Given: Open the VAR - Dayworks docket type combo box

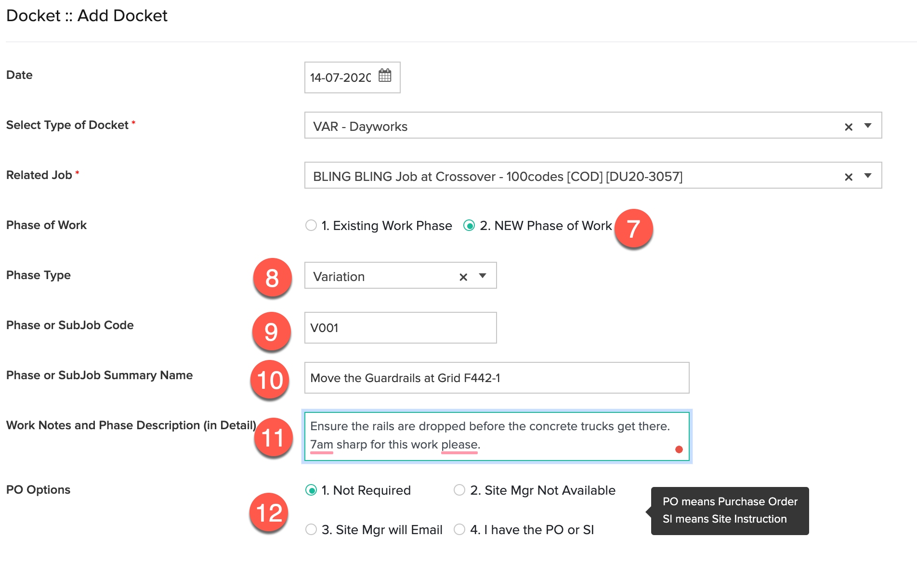Looking at the screenshot, I should pyautogui.click(x=593, y=125).
